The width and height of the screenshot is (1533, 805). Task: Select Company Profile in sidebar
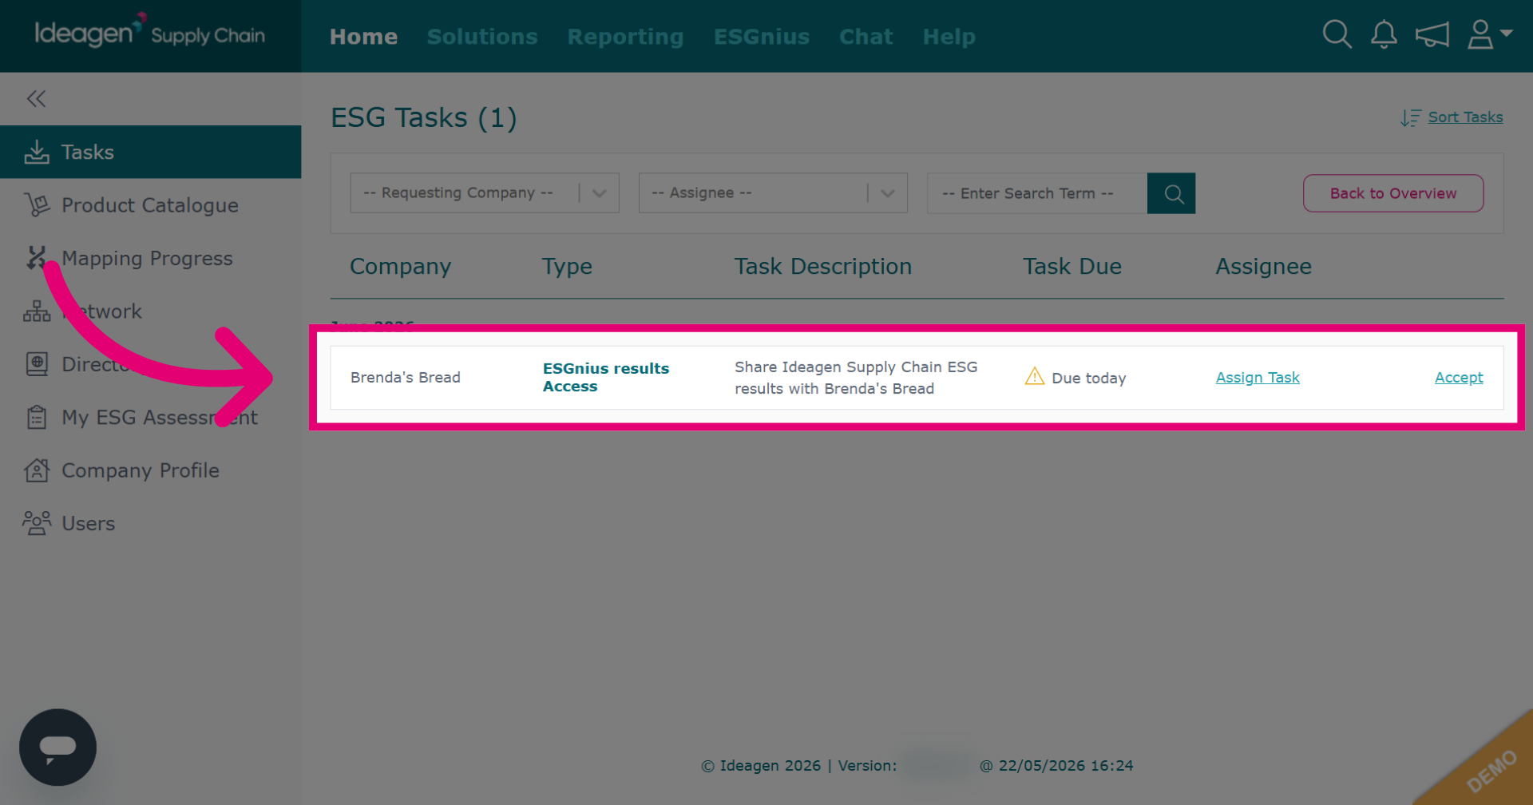pyautogui.click(x=151, y=470)
